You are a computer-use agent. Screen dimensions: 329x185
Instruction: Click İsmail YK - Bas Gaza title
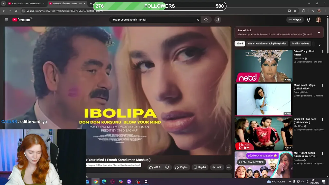[x=305, y=121]
